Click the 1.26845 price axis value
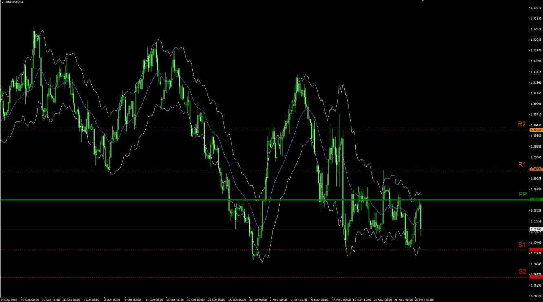Screen dimensions: 543x302 (x=536, y=264)
